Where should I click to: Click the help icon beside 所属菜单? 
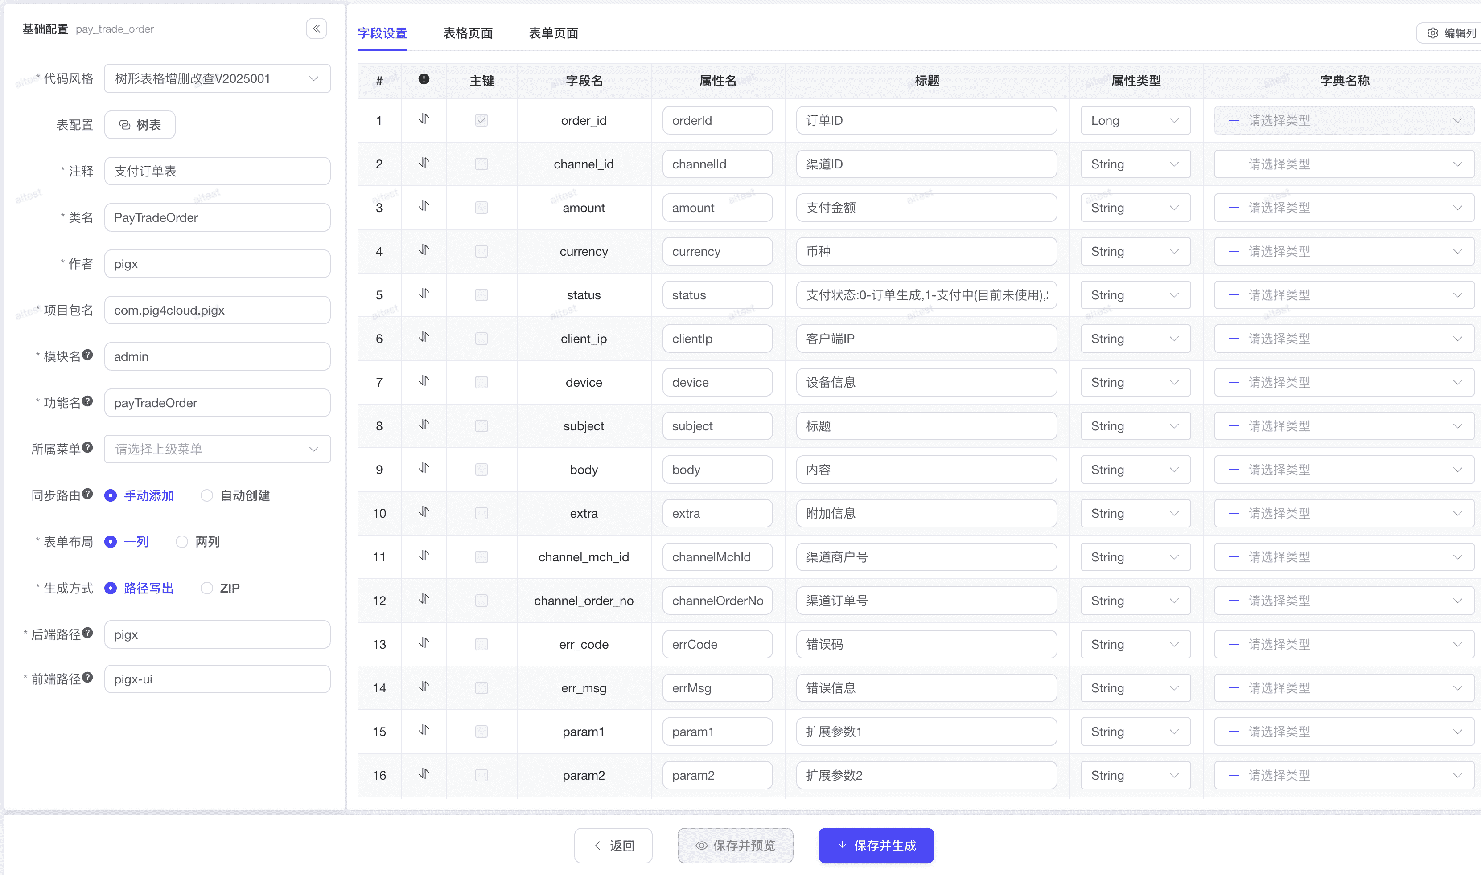coord(87,447)
